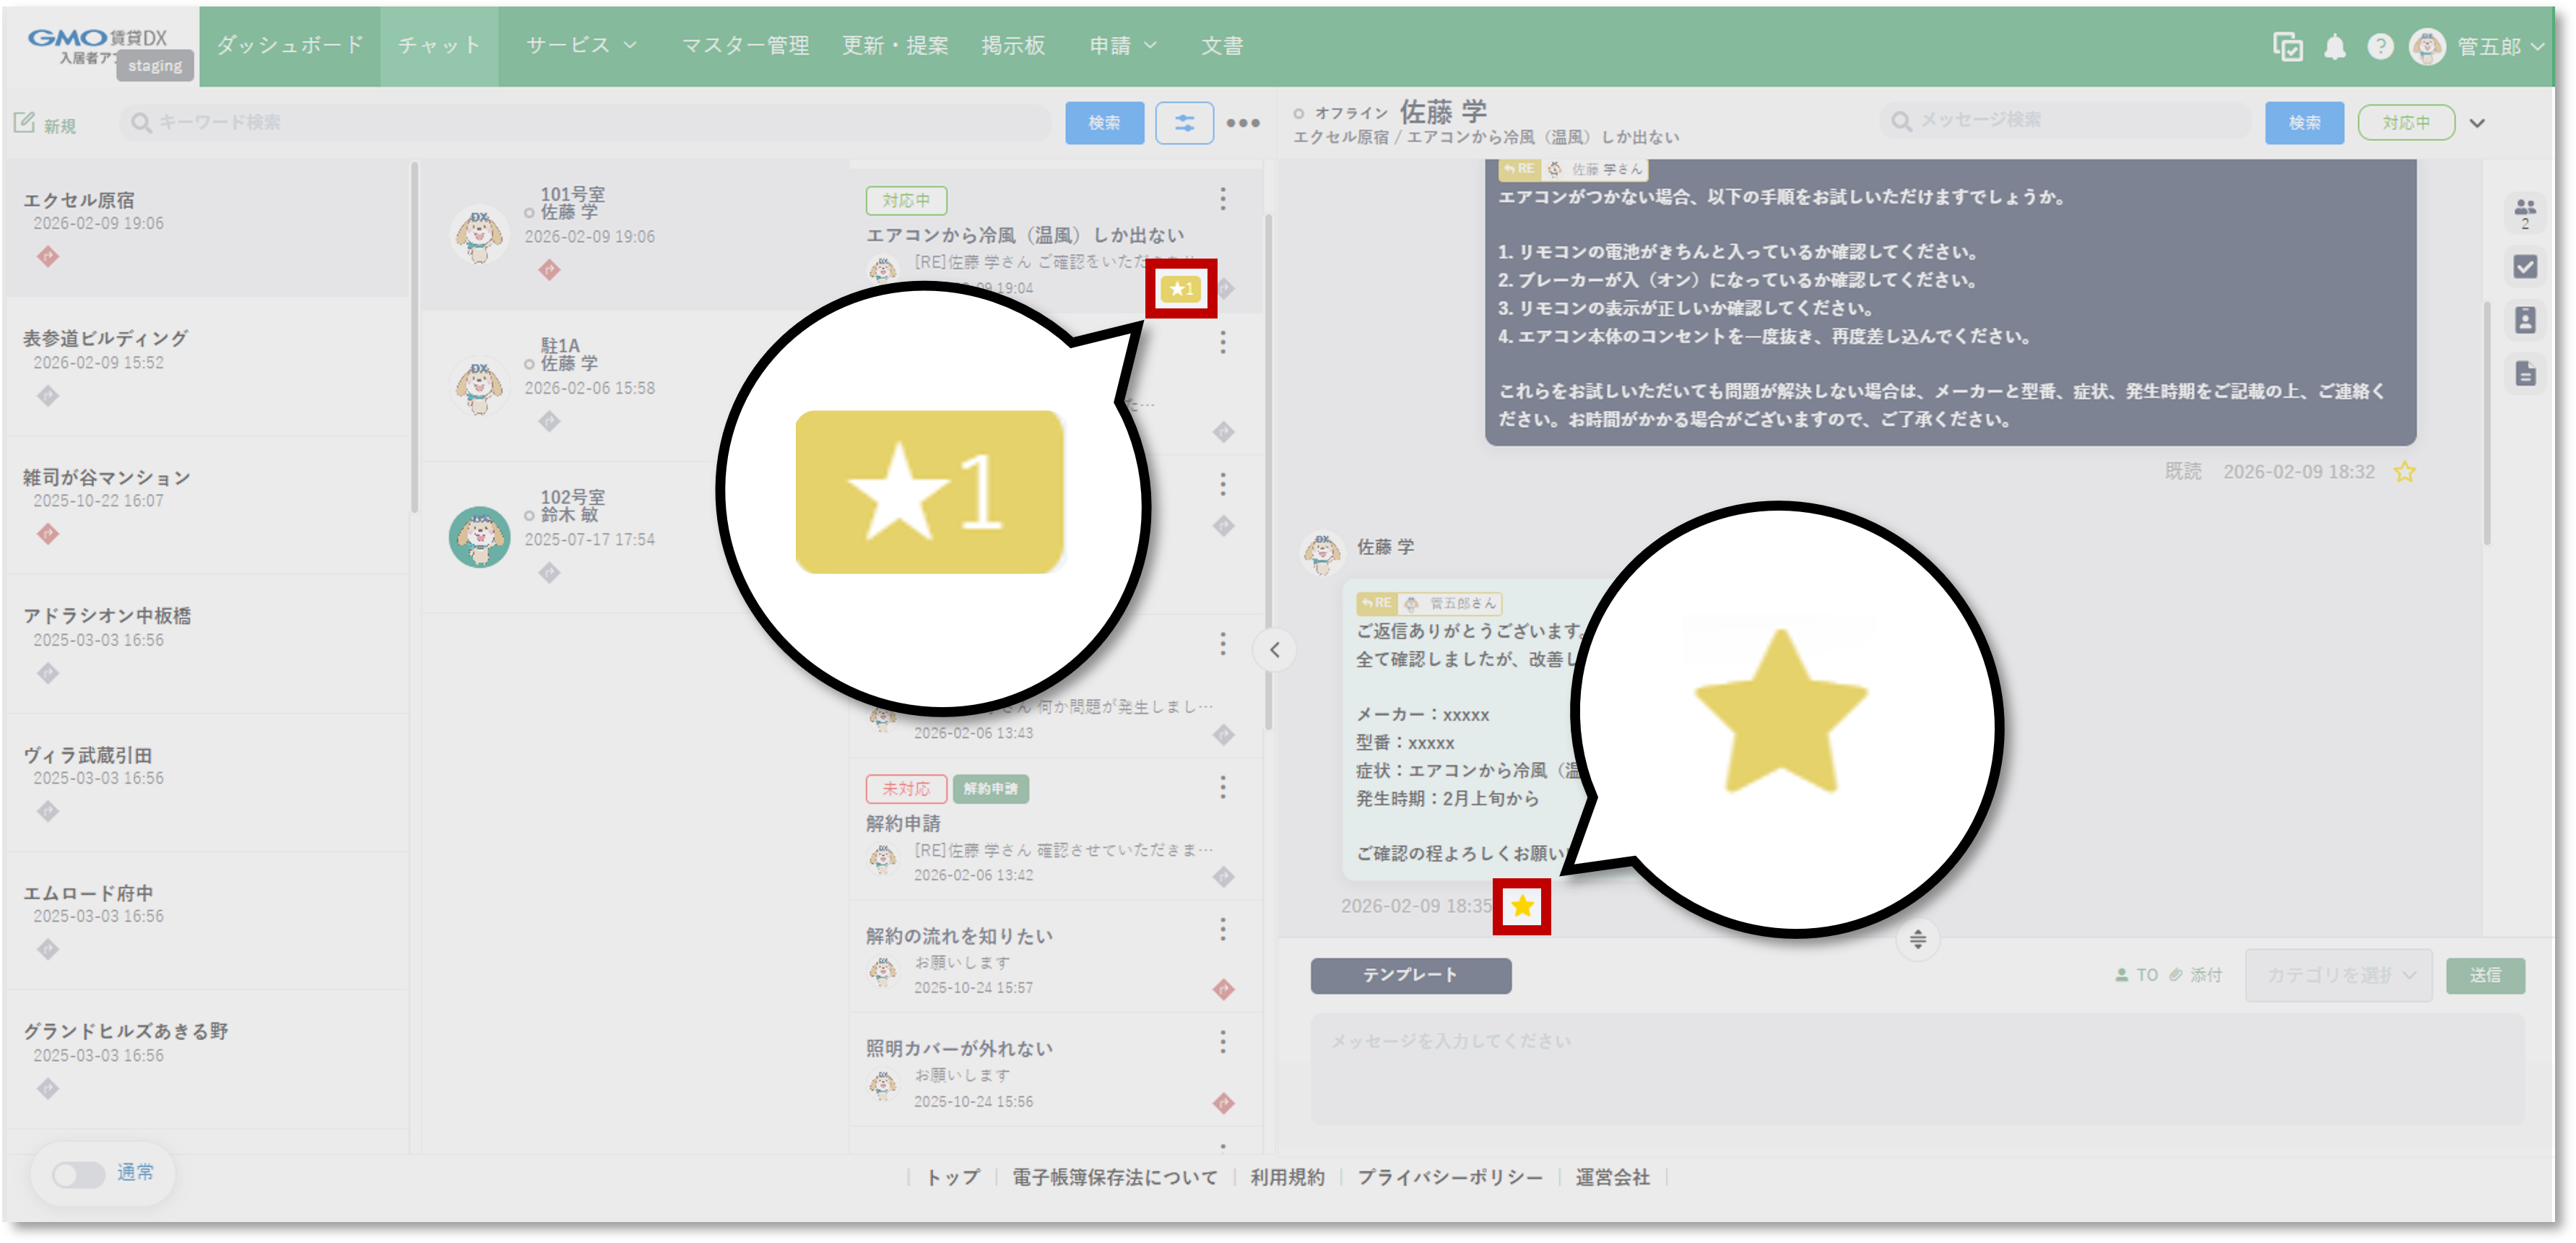Open the filter options icon beside keyword search
2576x1243 pixels.
click(1184, 123)
